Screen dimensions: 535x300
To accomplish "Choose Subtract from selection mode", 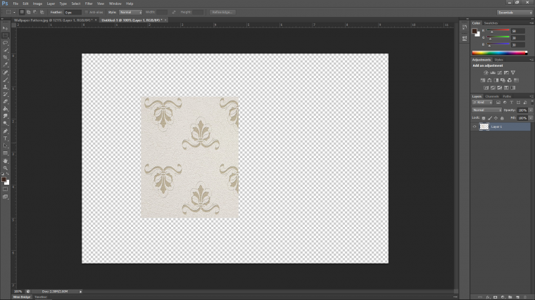I will point(34,12).
